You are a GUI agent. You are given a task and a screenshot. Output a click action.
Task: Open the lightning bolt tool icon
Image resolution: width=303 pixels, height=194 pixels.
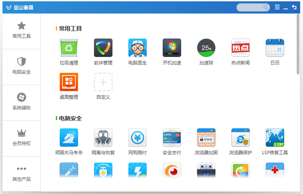coord(137,170)
